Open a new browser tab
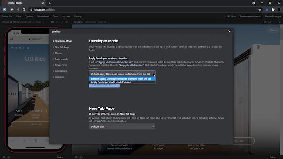 point(50,3)
